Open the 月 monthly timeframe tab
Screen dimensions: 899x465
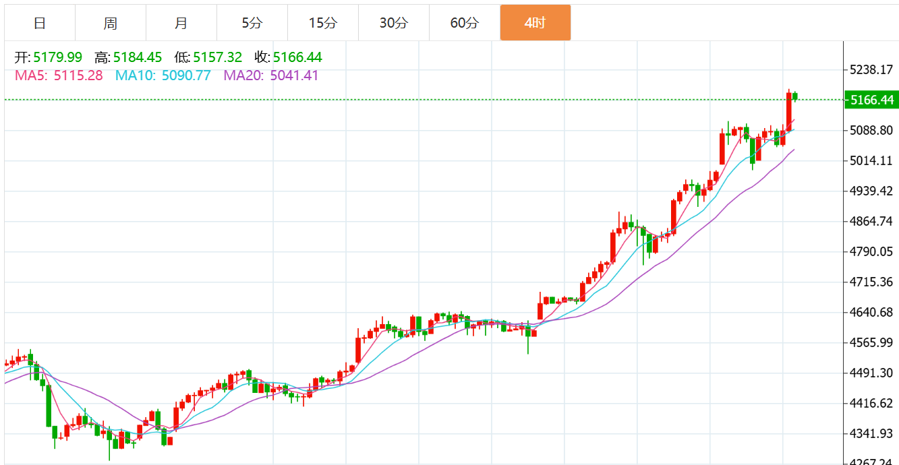[181, 23]
